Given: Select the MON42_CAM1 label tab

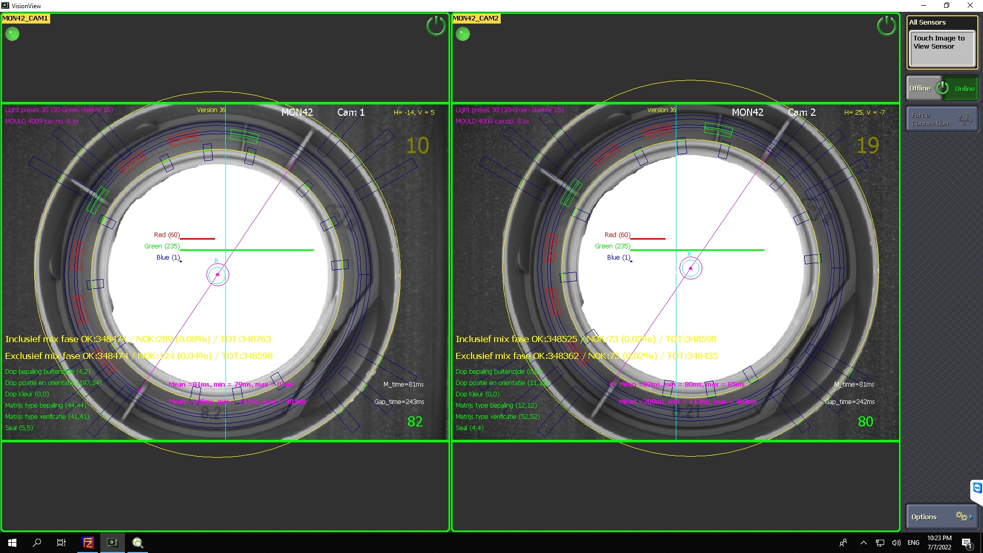Looking at the screenshot, I should coord(26,18).
